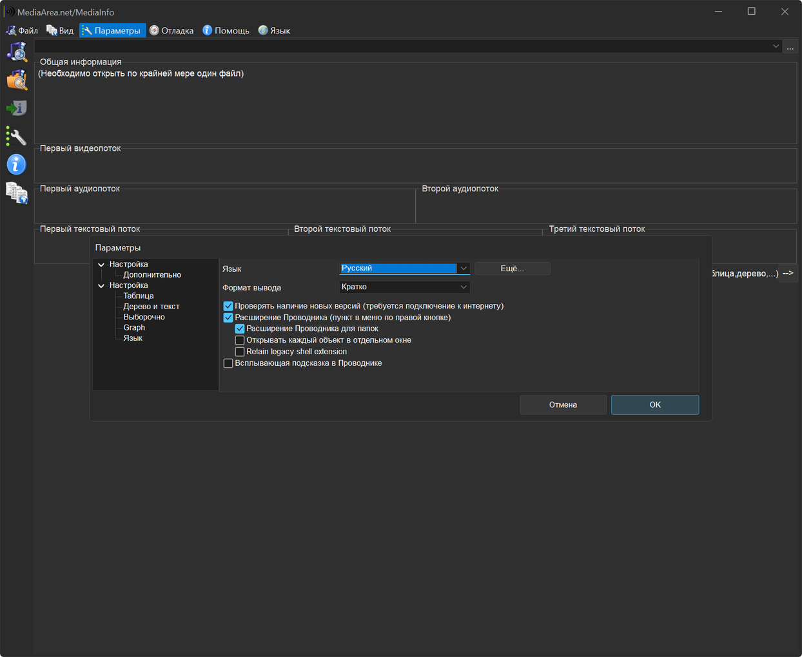This screenshot has width=802, height=657.
Task: Click the open file icon in sidebar
Action: coord(17,52)
